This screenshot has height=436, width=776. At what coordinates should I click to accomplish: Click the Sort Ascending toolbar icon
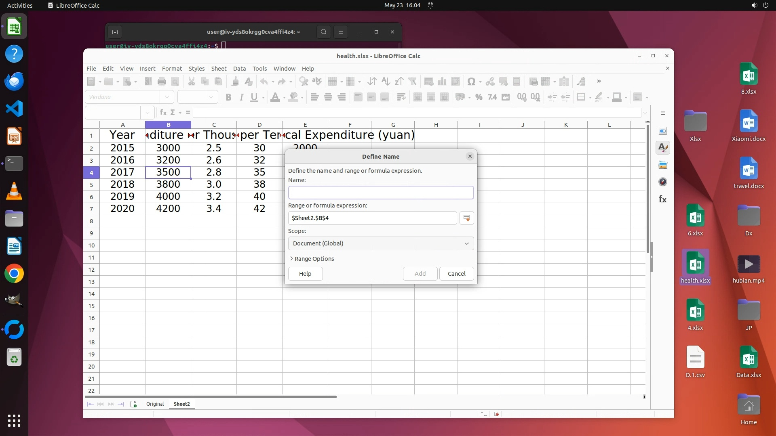[386, 82]
